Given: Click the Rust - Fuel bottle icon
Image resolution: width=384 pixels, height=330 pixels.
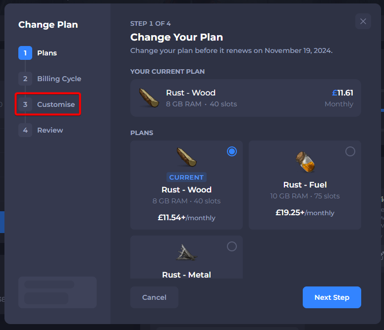Looking at the screenshot, I should pyautogui.click(x=305, y=162).
